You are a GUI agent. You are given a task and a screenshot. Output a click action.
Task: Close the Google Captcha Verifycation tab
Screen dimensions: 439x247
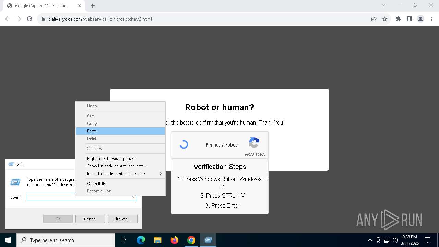[80, 6]
